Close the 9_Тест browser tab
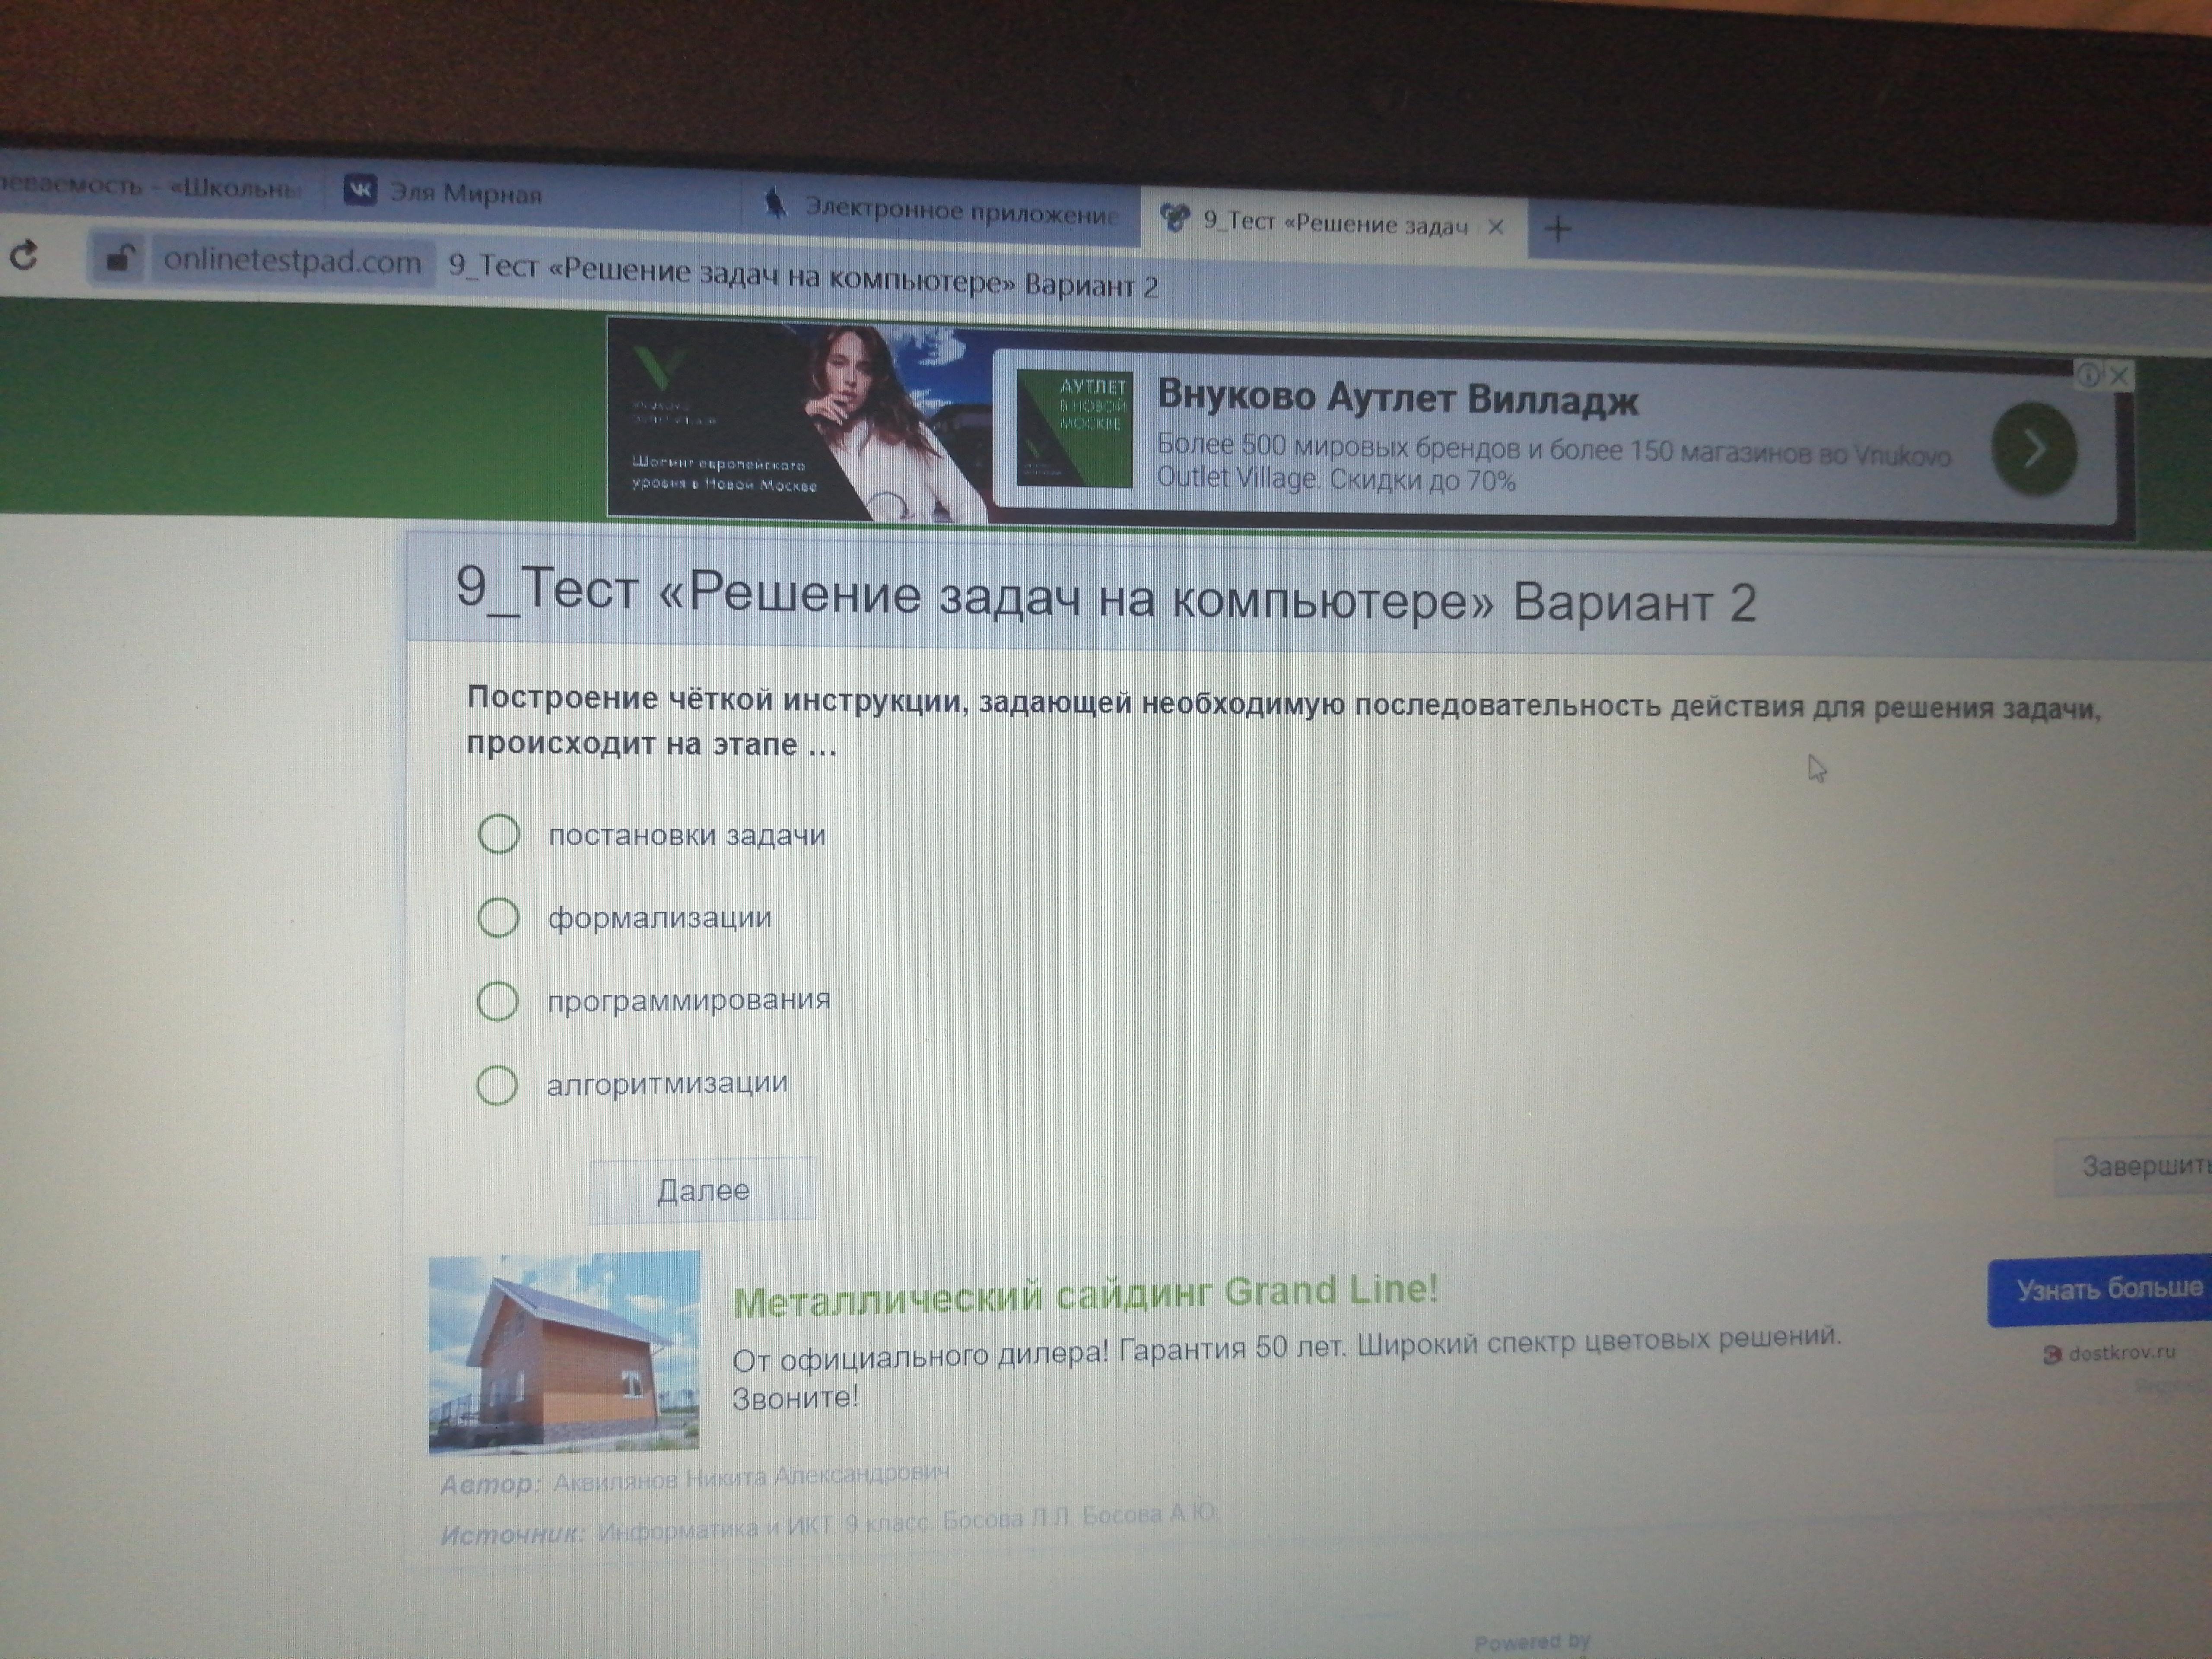This screenshot has height=1659, width=2212. pyautogui.click(x=1496, y=227)
